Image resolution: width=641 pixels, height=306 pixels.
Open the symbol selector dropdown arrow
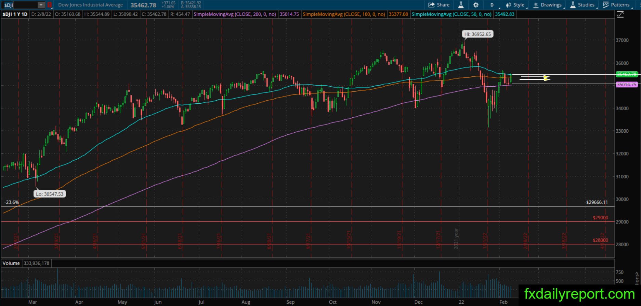coord(41,5)
